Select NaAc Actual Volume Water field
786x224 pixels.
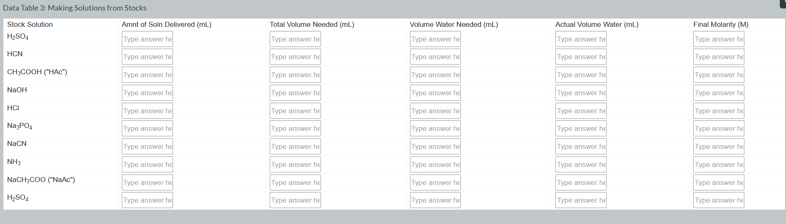click(x=581, y=183)
